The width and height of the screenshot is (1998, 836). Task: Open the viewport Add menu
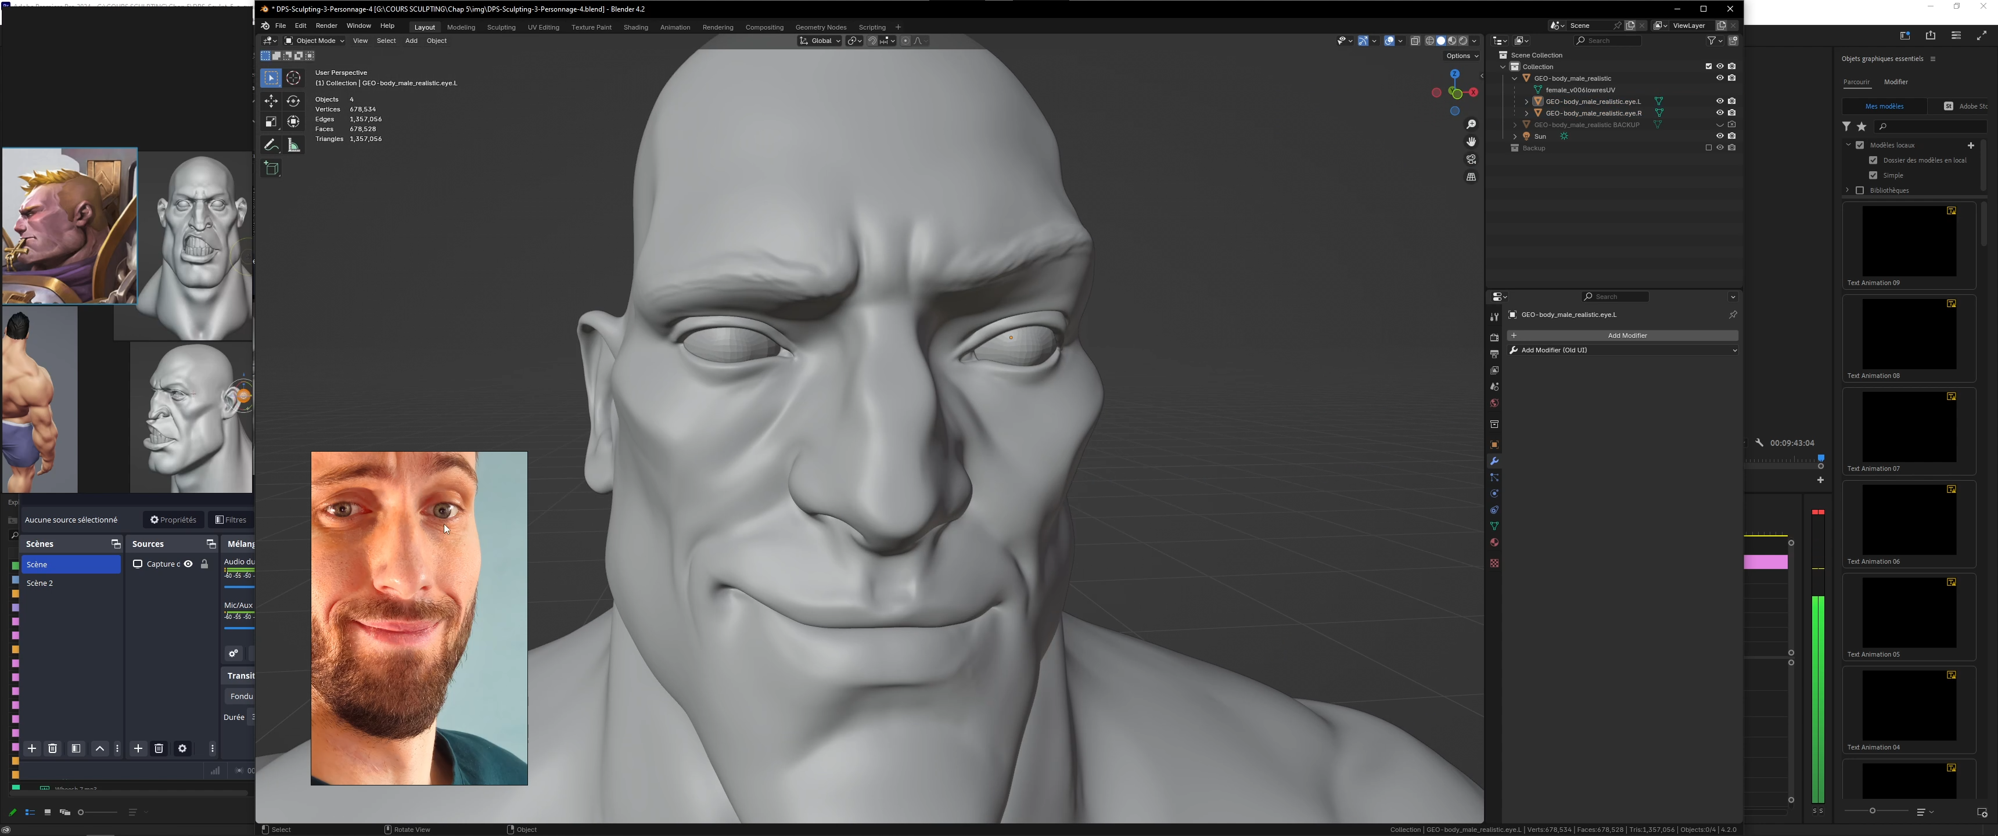tap(411, 41)
